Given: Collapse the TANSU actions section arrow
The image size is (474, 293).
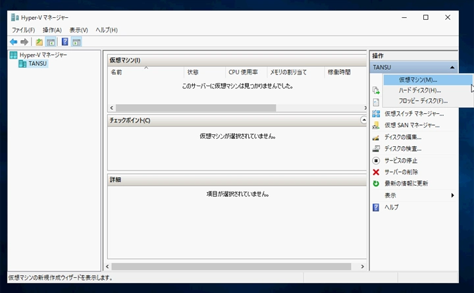Looking at the screenshot, I should [x=452, y=67].
